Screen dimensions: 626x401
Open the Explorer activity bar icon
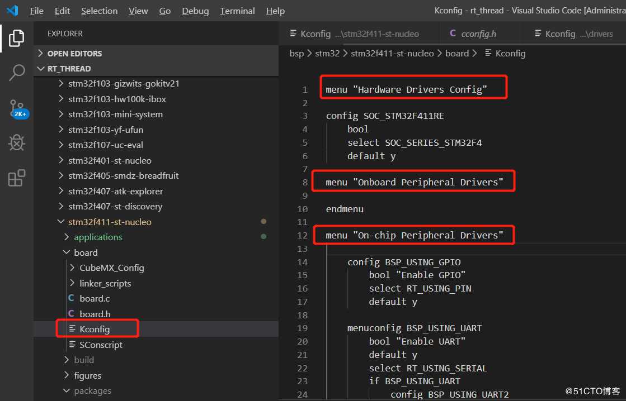pos(16,38)
